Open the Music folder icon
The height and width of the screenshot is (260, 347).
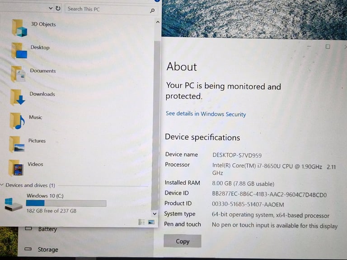[x=17, y=121]
